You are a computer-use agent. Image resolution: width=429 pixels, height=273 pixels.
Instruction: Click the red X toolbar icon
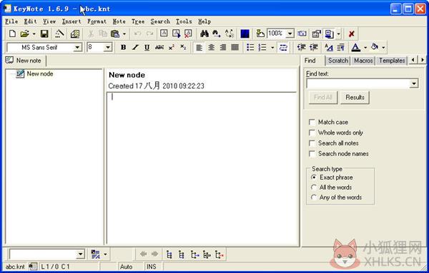click(352, 34)
